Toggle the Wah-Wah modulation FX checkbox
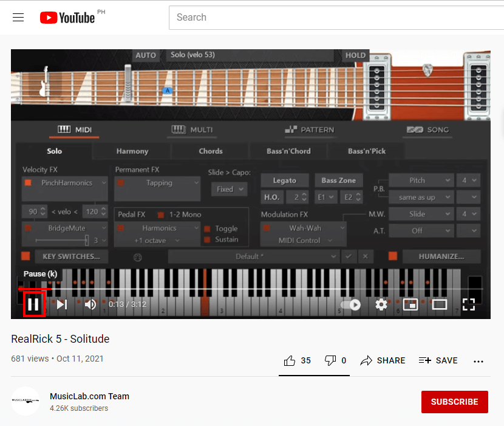 [267, 228]
